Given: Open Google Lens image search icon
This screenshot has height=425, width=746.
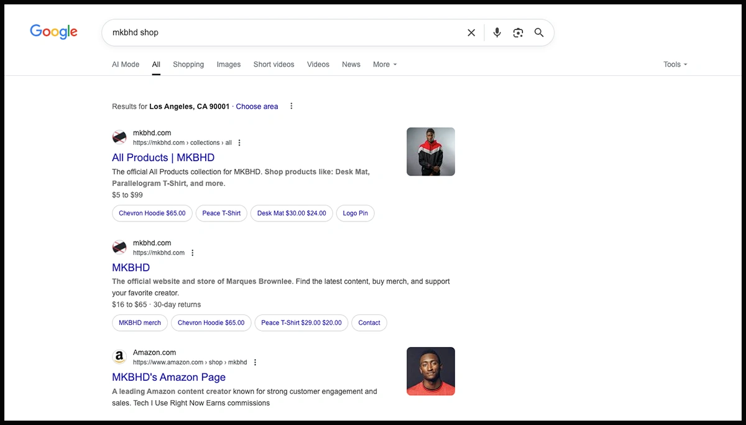Looking at the screenshot, I should 518,33.
